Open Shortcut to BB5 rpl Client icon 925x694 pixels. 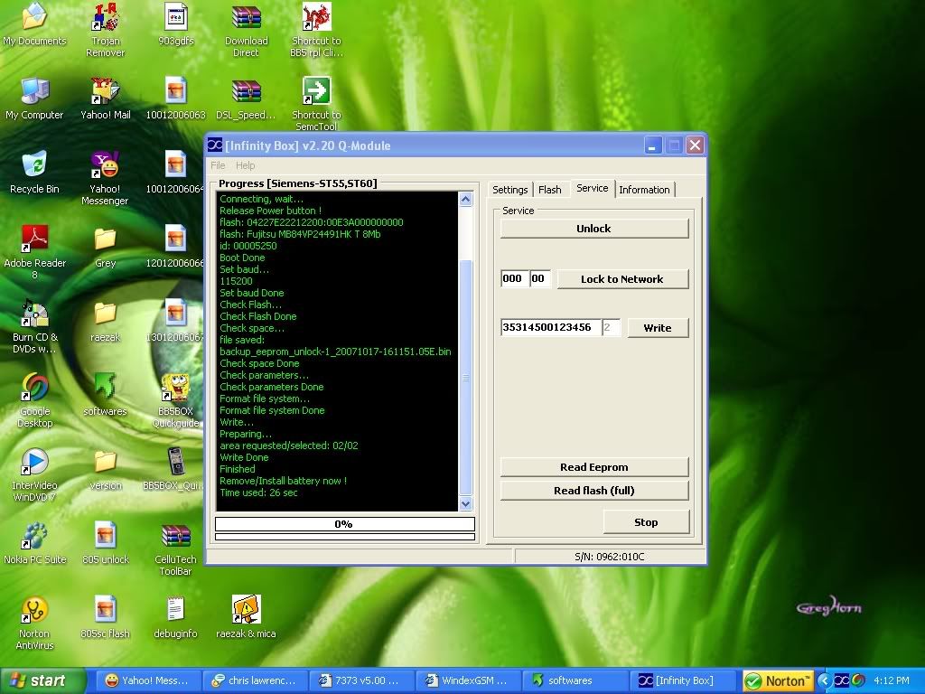coord(316,28)
